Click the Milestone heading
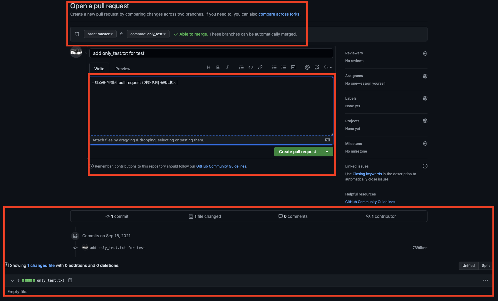Viewport: 498px width, 301px height. click(x=354, y=144)
